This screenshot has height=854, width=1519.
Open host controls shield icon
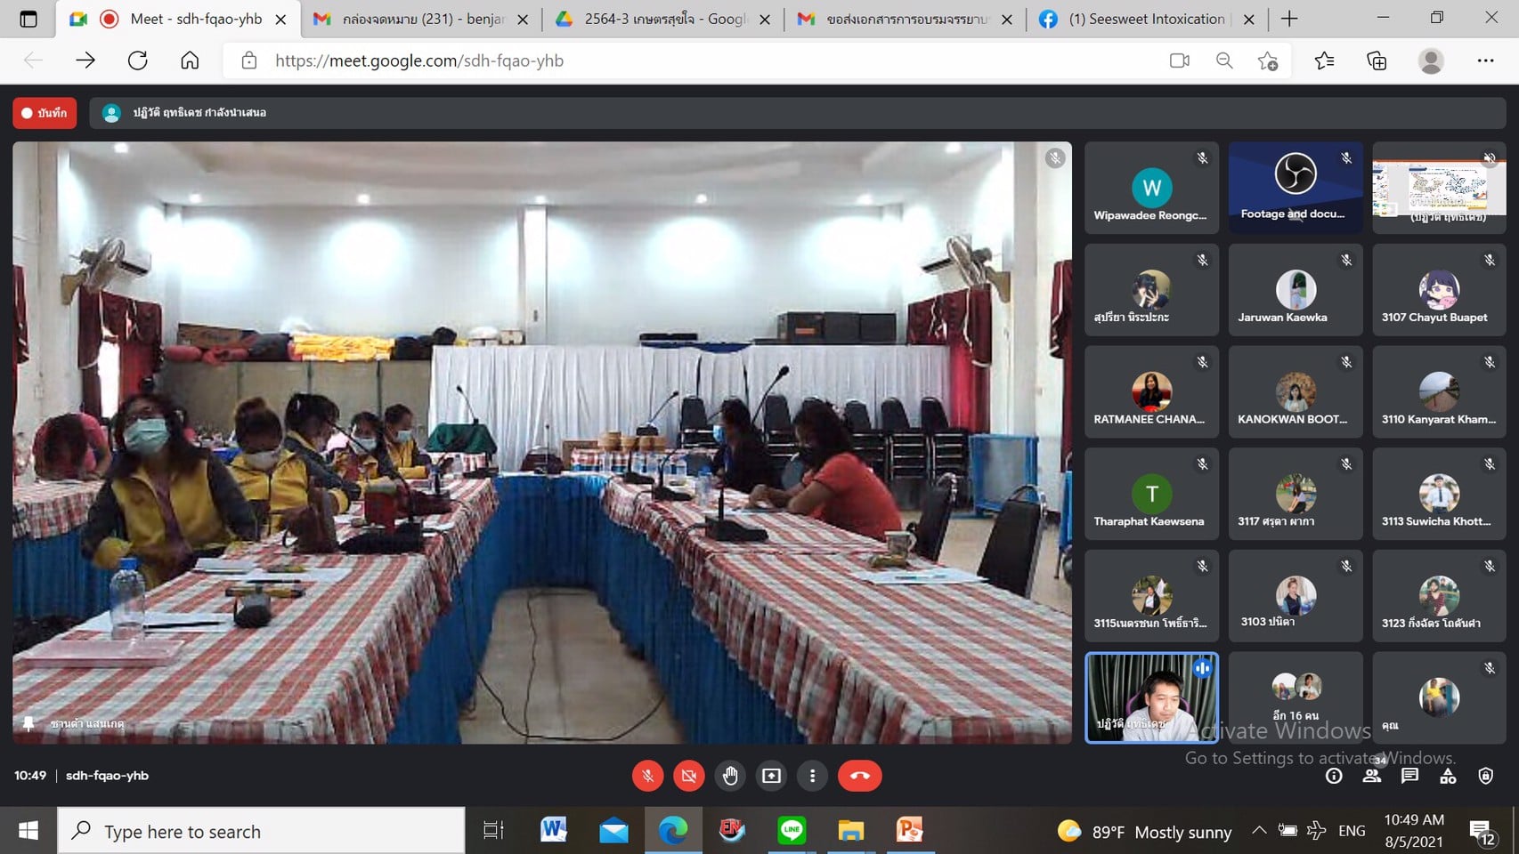point(1485,776)
